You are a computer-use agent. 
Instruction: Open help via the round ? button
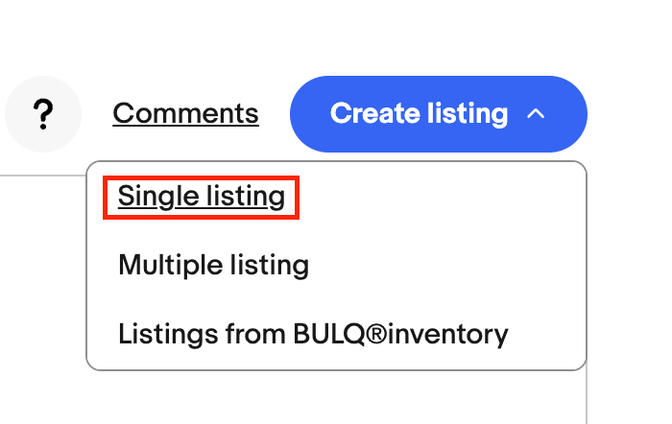point(42,114)
